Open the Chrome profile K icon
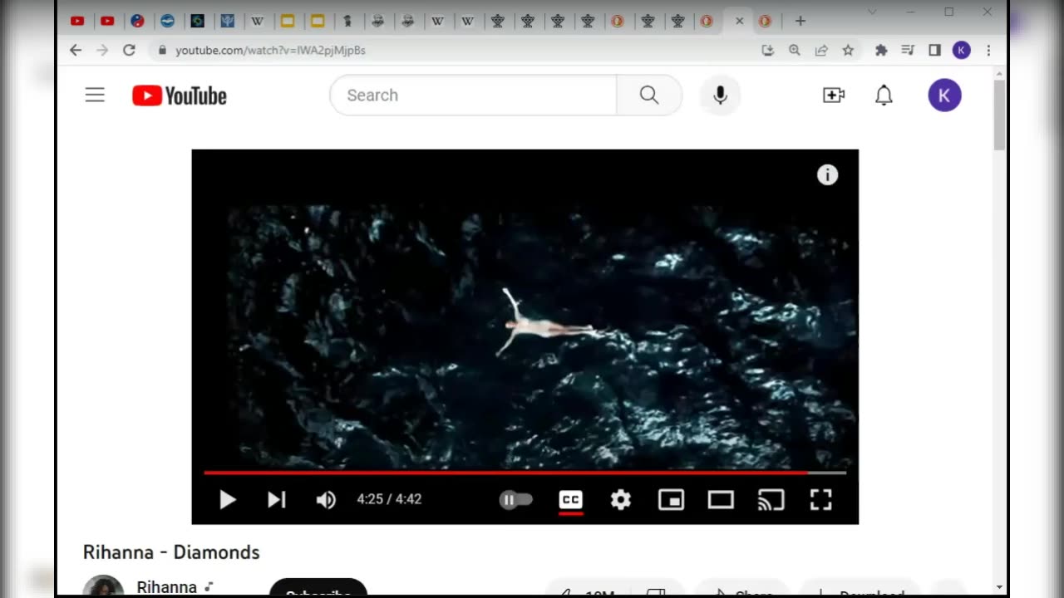The width and height of the screenshot is (1064, 598). point(961,50)
